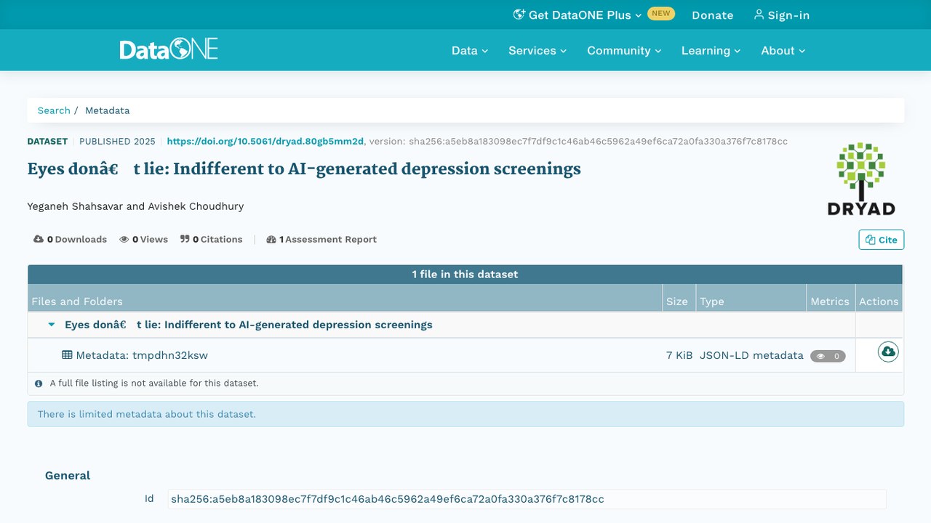The width and height of the screenshot is (931, 523).
Task: Click the Id field with sha256 value
Action: pyautogui.click(x=527, y=499)
